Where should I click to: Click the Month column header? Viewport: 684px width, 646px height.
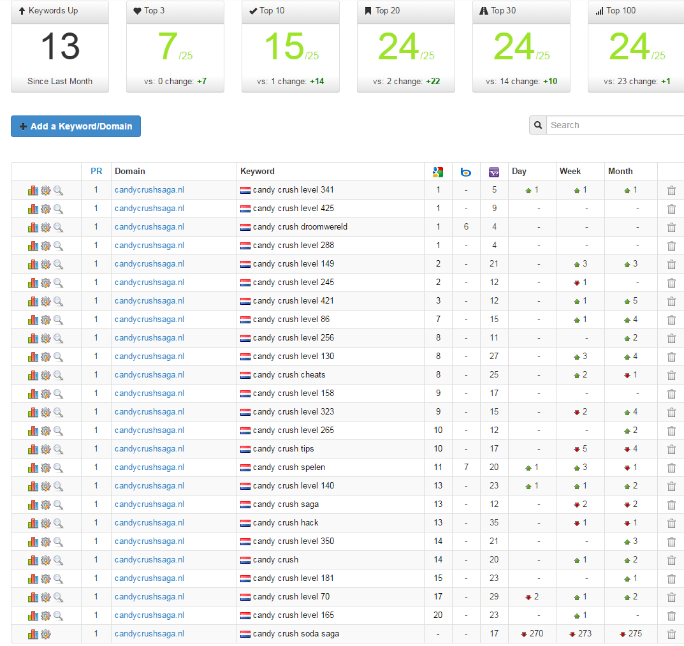click(x=620, y=171)
